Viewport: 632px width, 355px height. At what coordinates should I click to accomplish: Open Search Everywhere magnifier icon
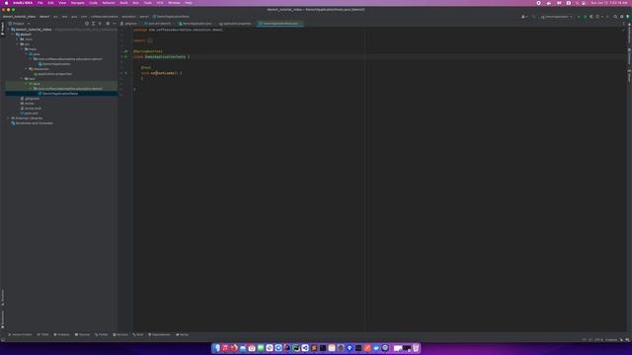615,17
